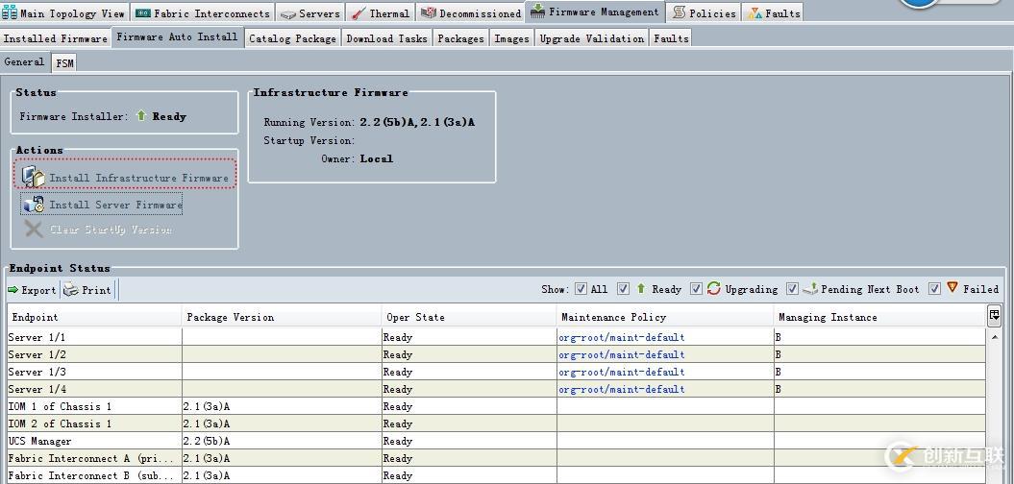The image size is (1014, 484).
Task: Disable the Failed filter checkbox
Action: click(x=934, y=289)
